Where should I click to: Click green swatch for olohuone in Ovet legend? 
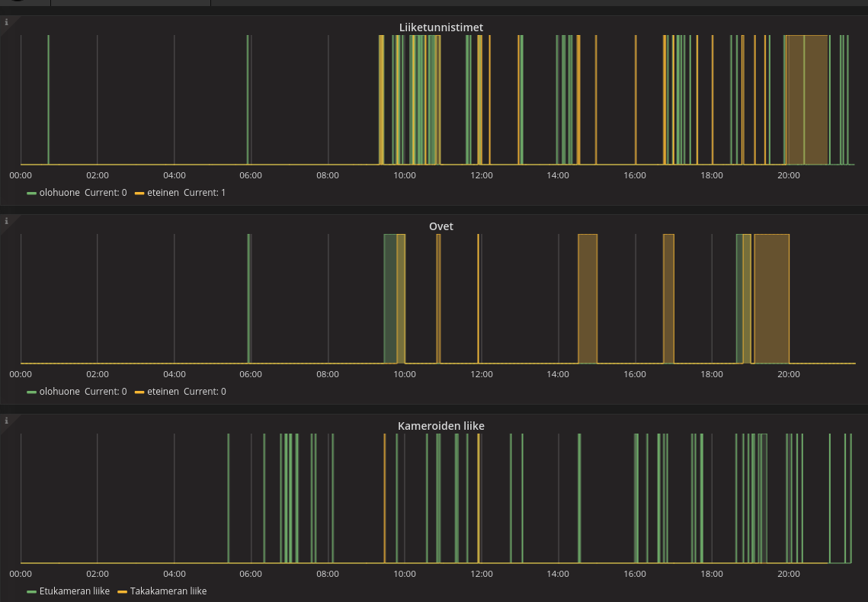click(x=31, y=392)
